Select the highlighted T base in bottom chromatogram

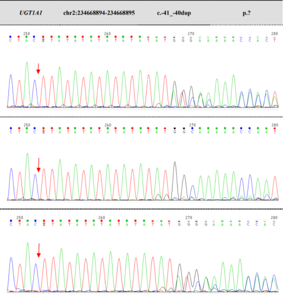click(44, 224)
